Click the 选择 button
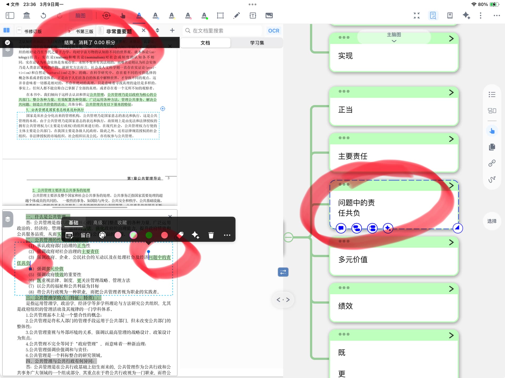 pos(492,221)
